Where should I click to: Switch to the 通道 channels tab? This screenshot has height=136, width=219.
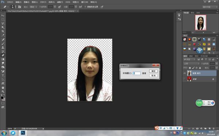click(191, 56)
